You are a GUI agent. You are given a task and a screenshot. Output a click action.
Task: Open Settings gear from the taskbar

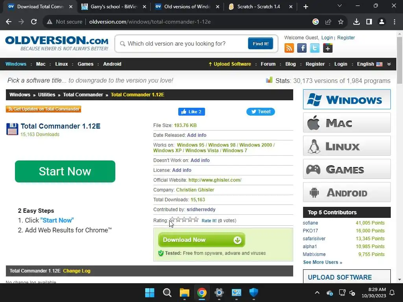pos(219,293)
